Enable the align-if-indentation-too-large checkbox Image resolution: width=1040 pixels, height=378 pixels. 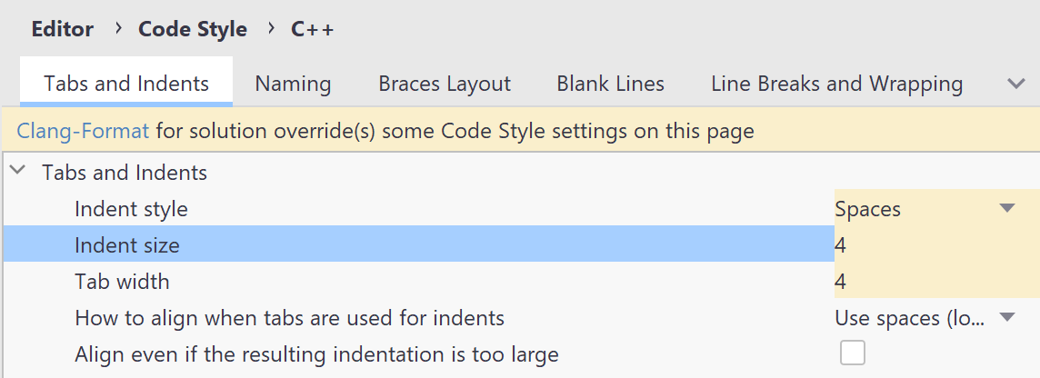click(x=853, y=353)
